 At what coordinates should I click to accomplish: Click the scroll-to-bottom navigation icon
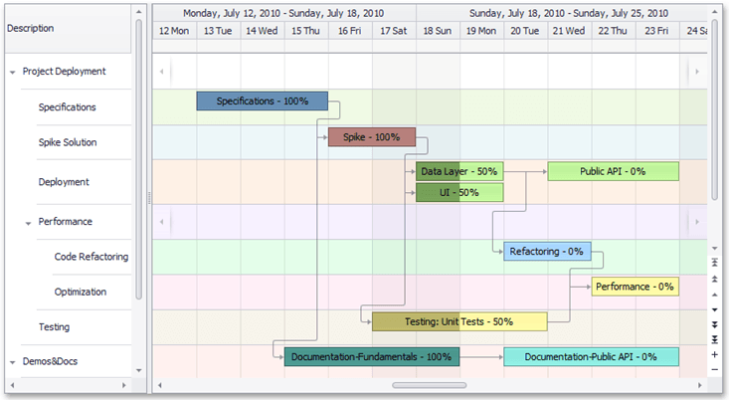(x=716, y=339)
